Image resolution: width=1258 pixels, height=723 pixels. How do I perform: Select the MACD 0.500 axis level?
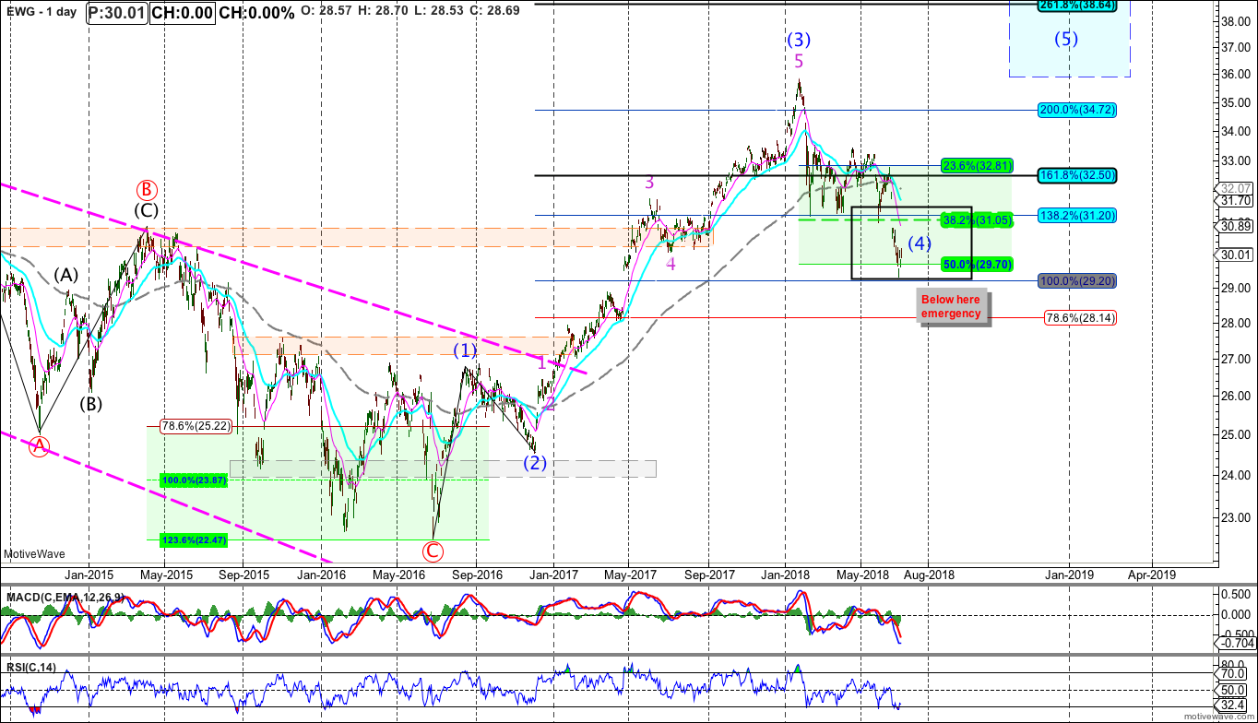tap(1236, 597)
